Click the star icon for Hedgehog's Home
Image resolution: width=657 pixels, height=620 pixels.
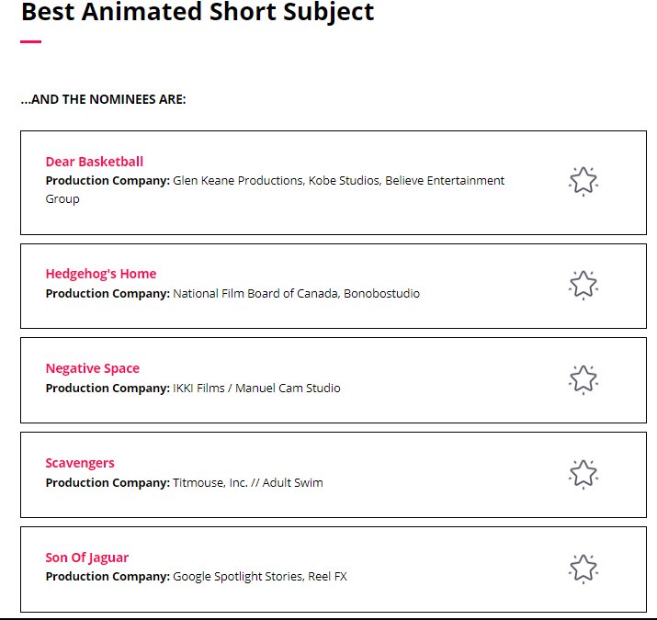(583, 285)
